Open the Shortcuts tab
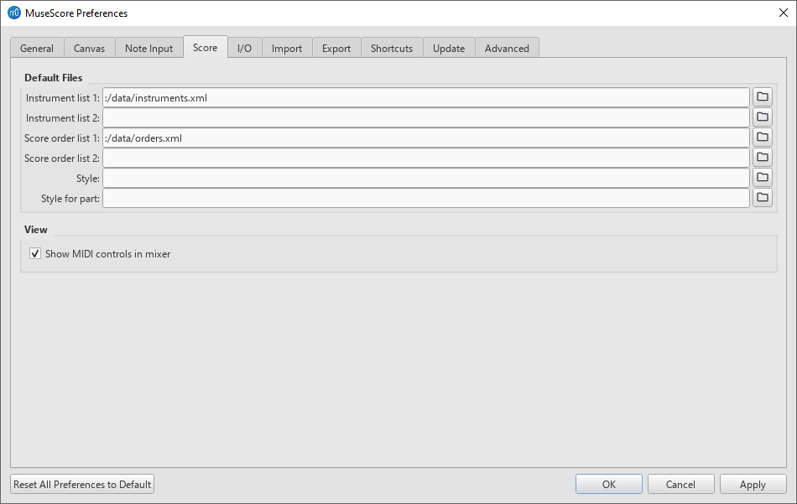The width and height of the screenshot is (797, 504). [x=392, y=49]
